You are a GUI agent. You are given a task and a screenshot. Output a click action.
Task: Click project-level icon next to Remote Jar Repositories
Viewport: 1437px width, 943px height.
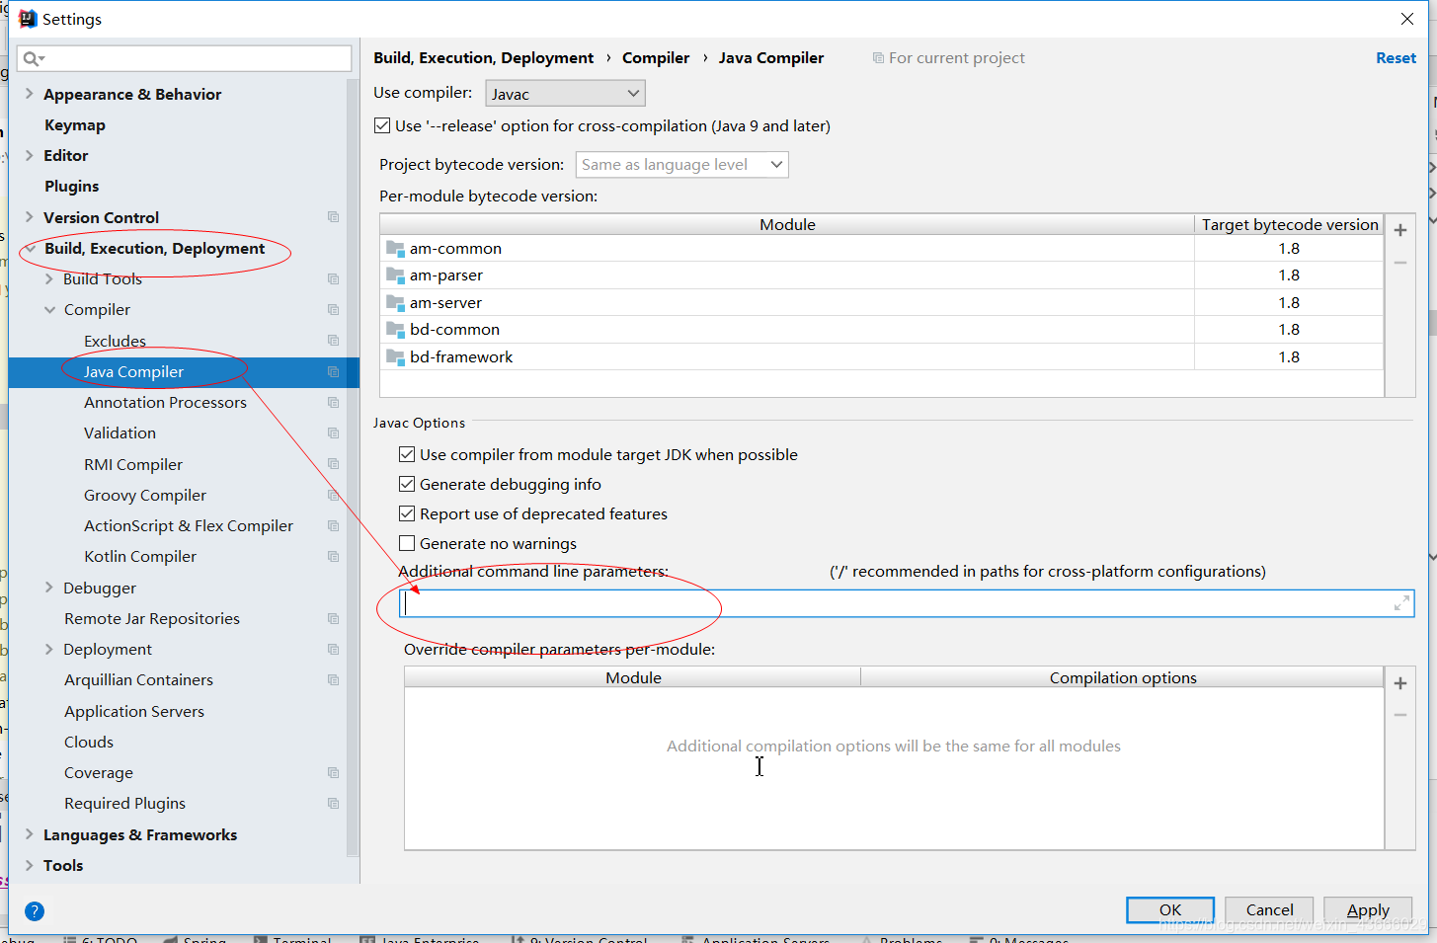(x=333, y=619)
